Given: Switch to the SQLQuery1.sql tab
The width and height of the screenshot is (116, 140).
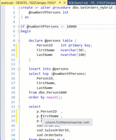Looking at the screenshot, I should tap(92, 3).
